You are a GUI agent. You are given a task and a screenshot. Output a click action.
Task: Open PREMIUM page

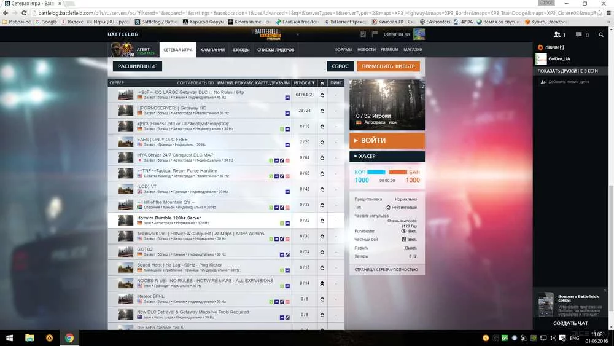tap(389, 50)
